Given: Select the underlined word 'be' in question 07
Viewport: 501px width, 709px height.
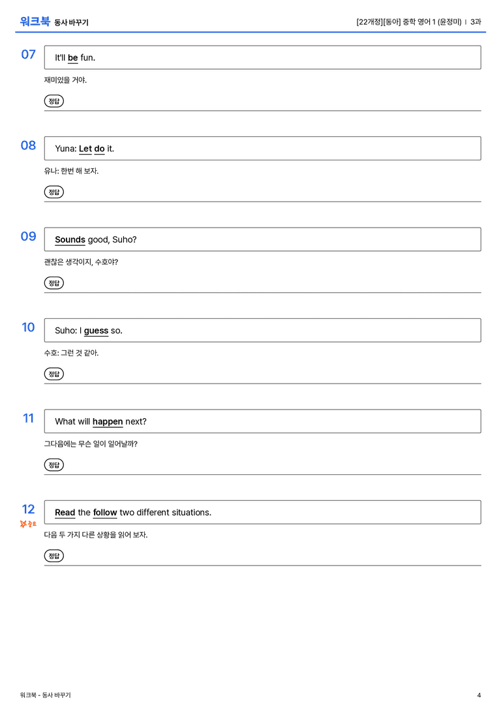Looking at the screenshot, I should 73,58.
